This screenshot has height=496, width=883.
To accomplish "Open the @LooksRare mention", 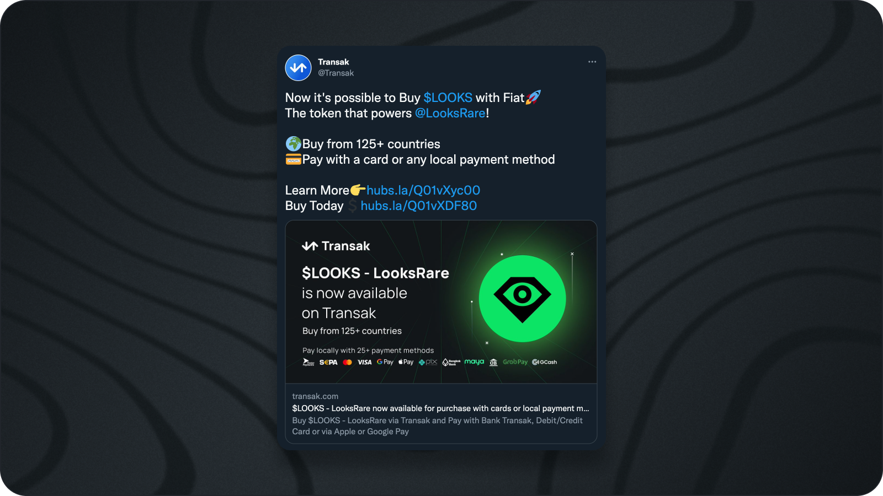I will point(450,113).
